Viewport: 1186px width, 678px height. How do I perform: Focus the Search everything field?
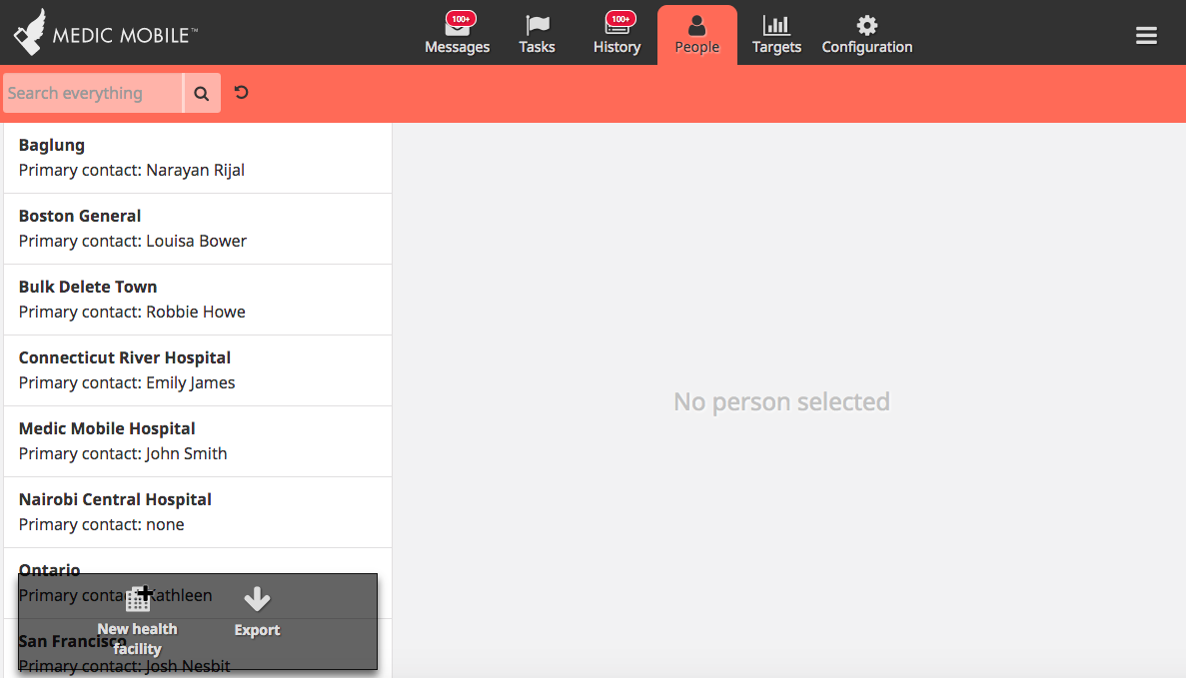point(92,93)
